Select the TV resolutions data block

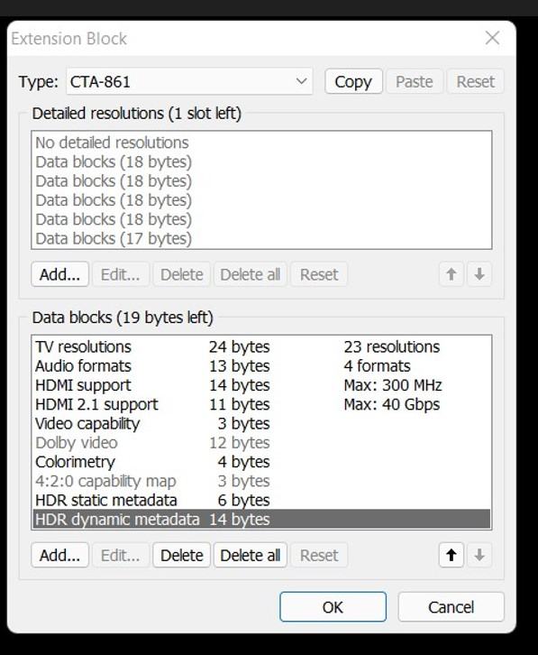tap(261, 346)
